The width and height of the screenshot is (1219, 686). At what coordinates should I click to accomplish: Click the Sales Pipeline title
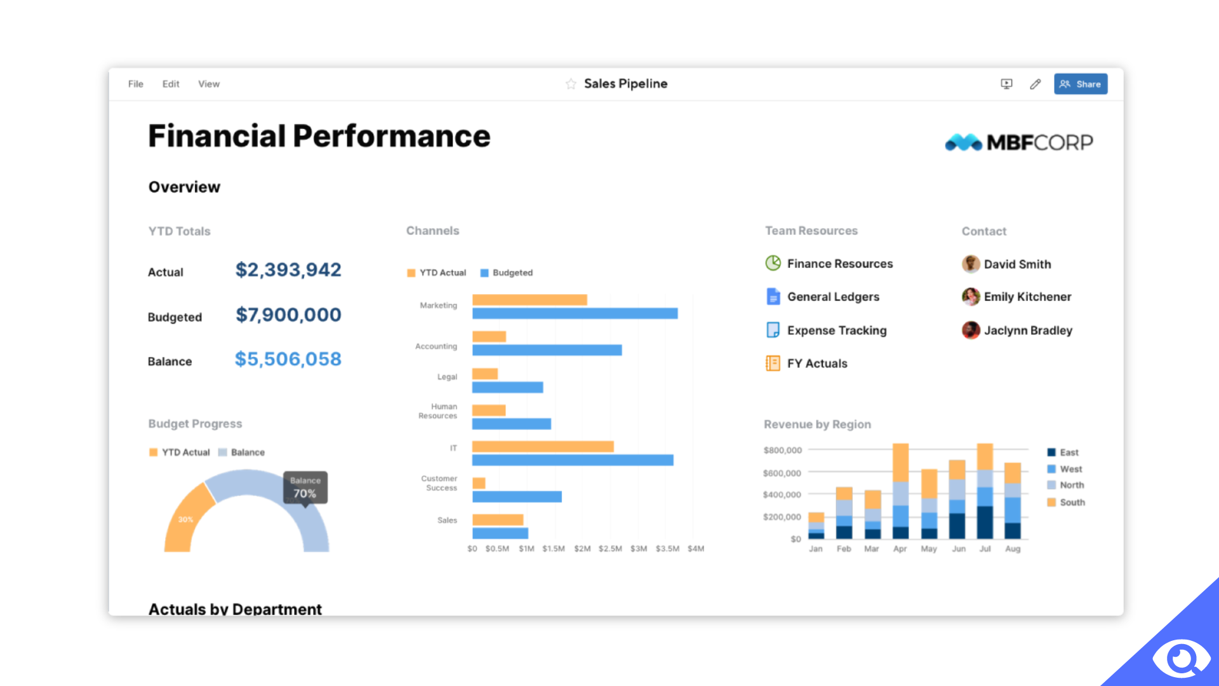(x=625, y=84)
